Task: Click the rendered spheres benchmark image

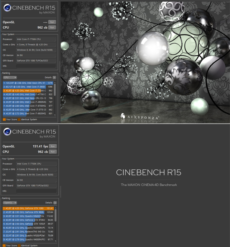Action: click(145, 62)
